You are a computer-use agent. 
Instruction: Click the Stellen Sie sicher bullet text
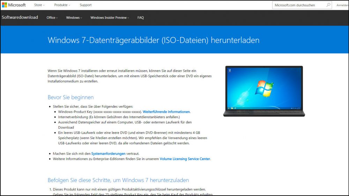click(x=93, y=107)
